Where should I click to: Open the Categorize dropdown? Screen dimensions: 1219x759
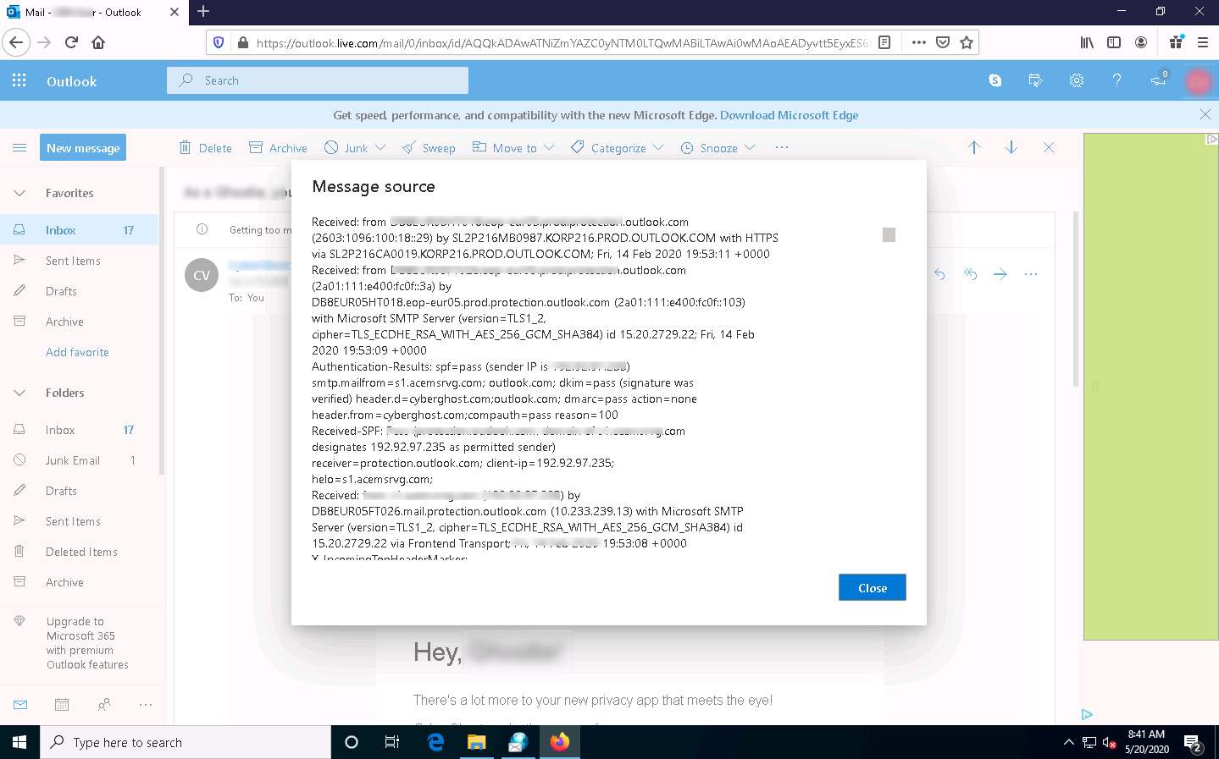[617, 148]
